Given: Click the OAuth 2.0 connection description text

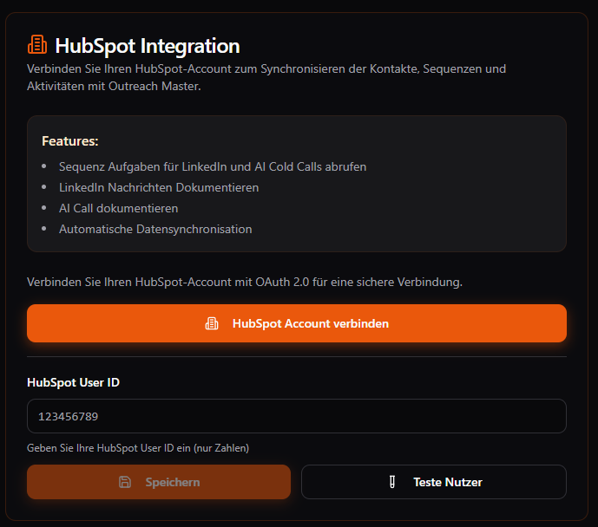Looking at the screenshot, I should tap(245, 283).
